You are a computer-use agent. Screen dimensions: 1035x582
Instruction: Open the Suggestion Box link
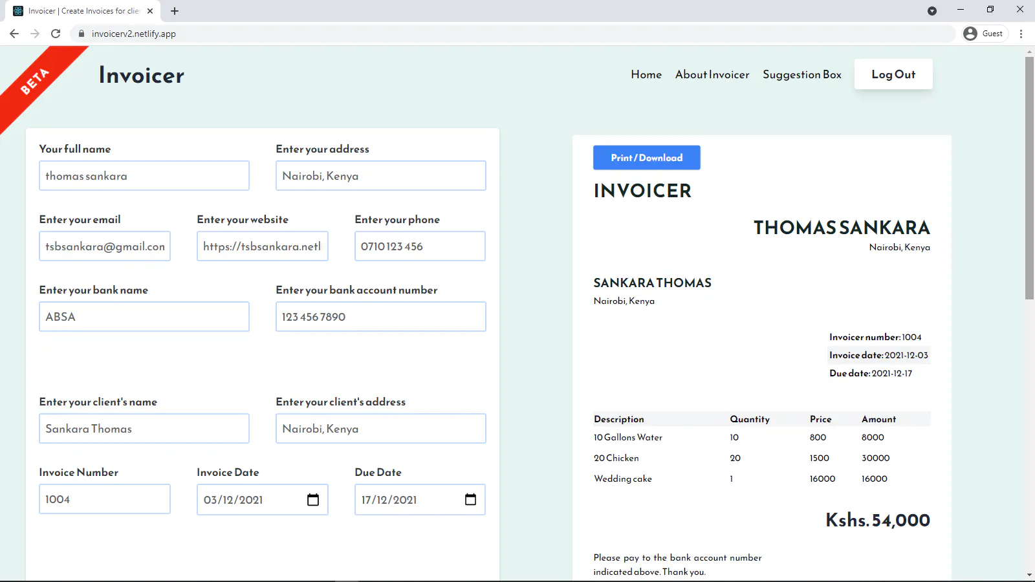802,74
